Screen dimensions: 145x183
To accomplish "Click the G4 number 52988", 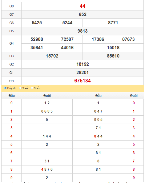I will pyautogui.click(x=37, y=39).
